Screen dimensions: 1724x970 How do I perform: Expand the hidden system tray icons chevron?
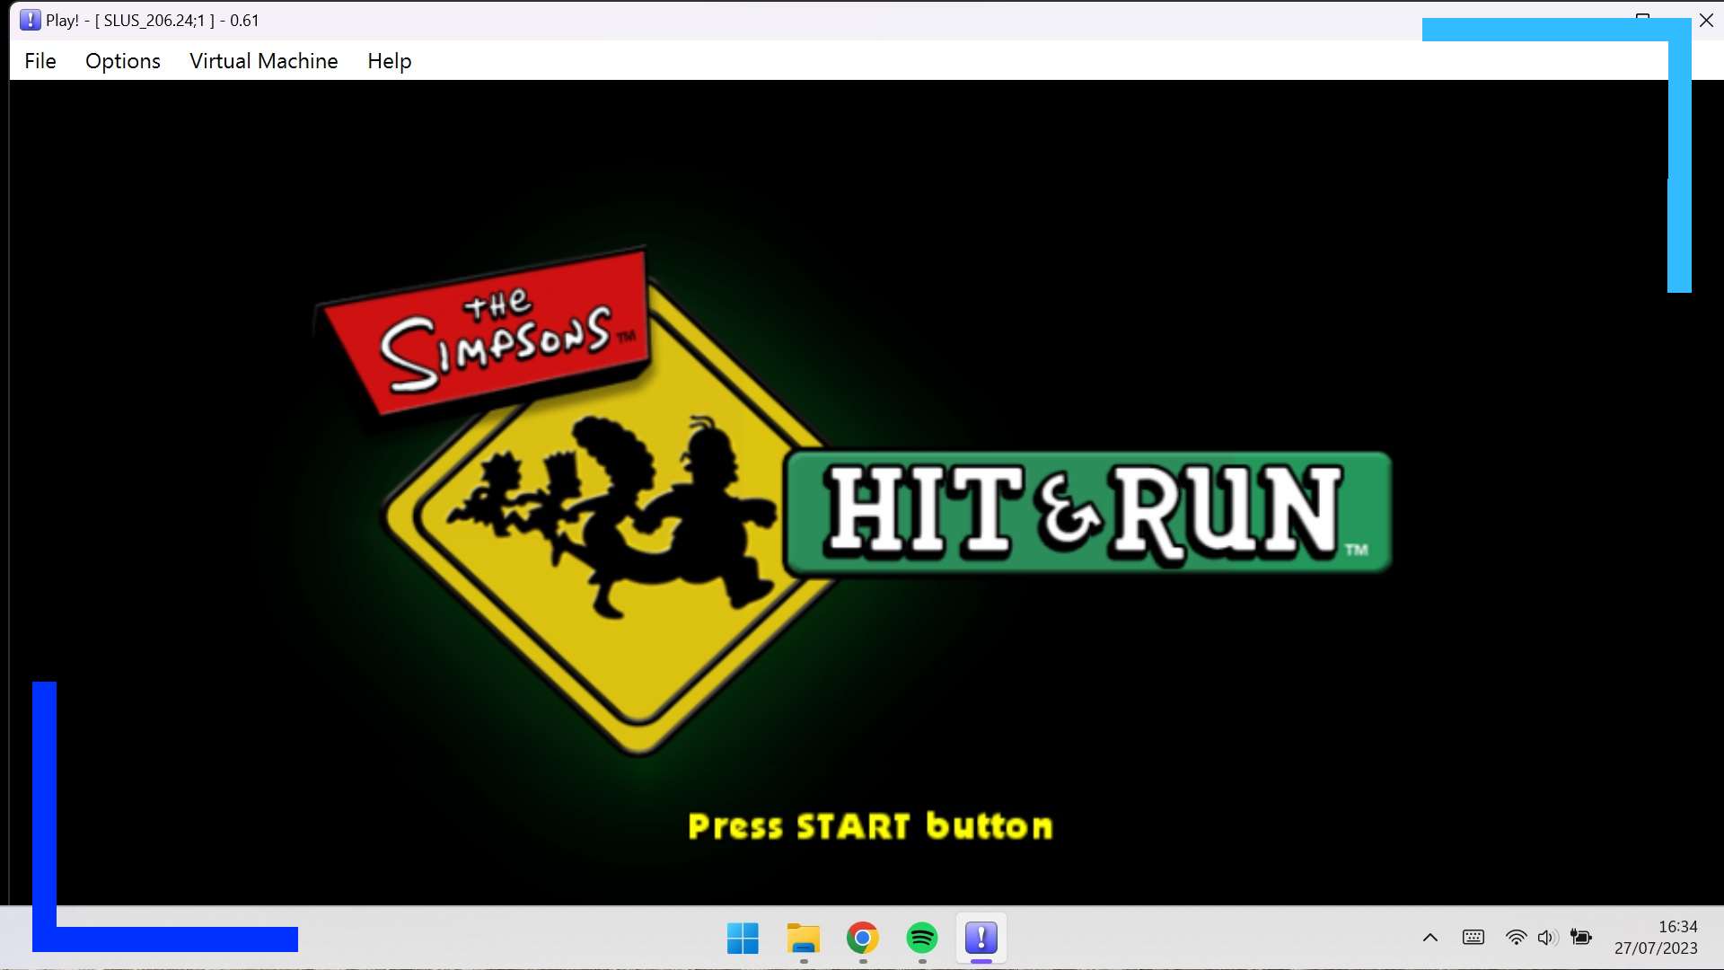click(1430, 938)
